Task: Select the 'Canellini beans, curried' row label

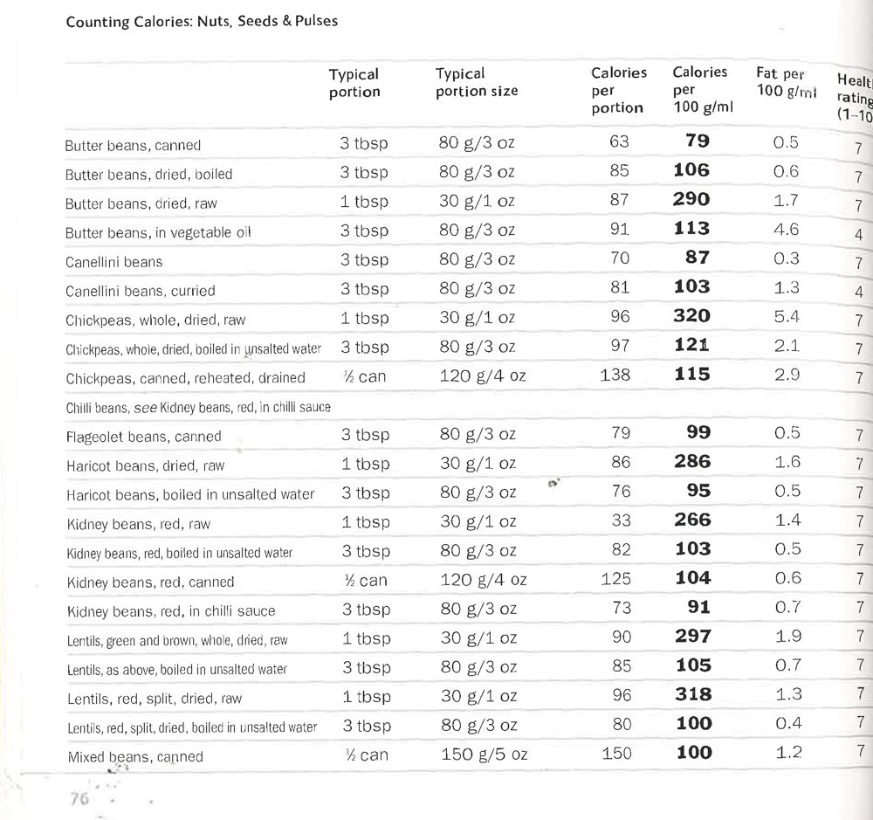Action: pyautogui.click(x=140, y=291)
